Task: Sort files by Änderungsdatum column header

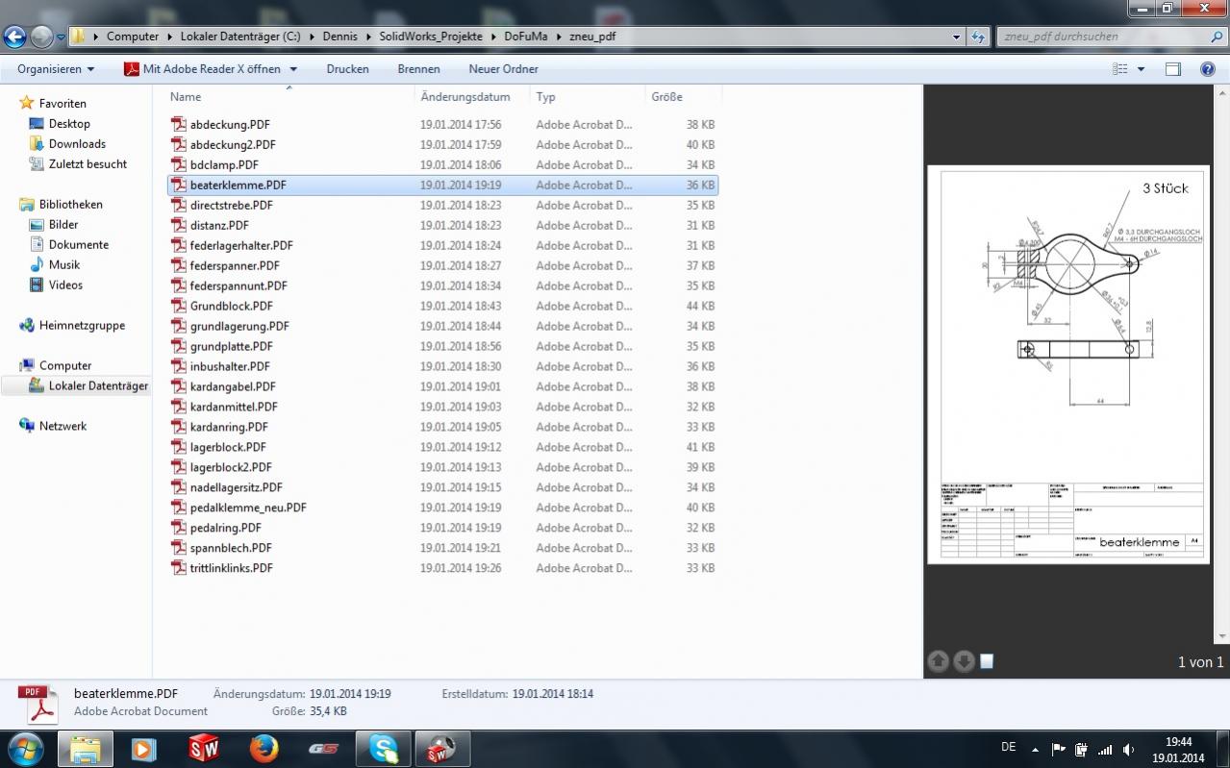Action: (x=464, y=97)
